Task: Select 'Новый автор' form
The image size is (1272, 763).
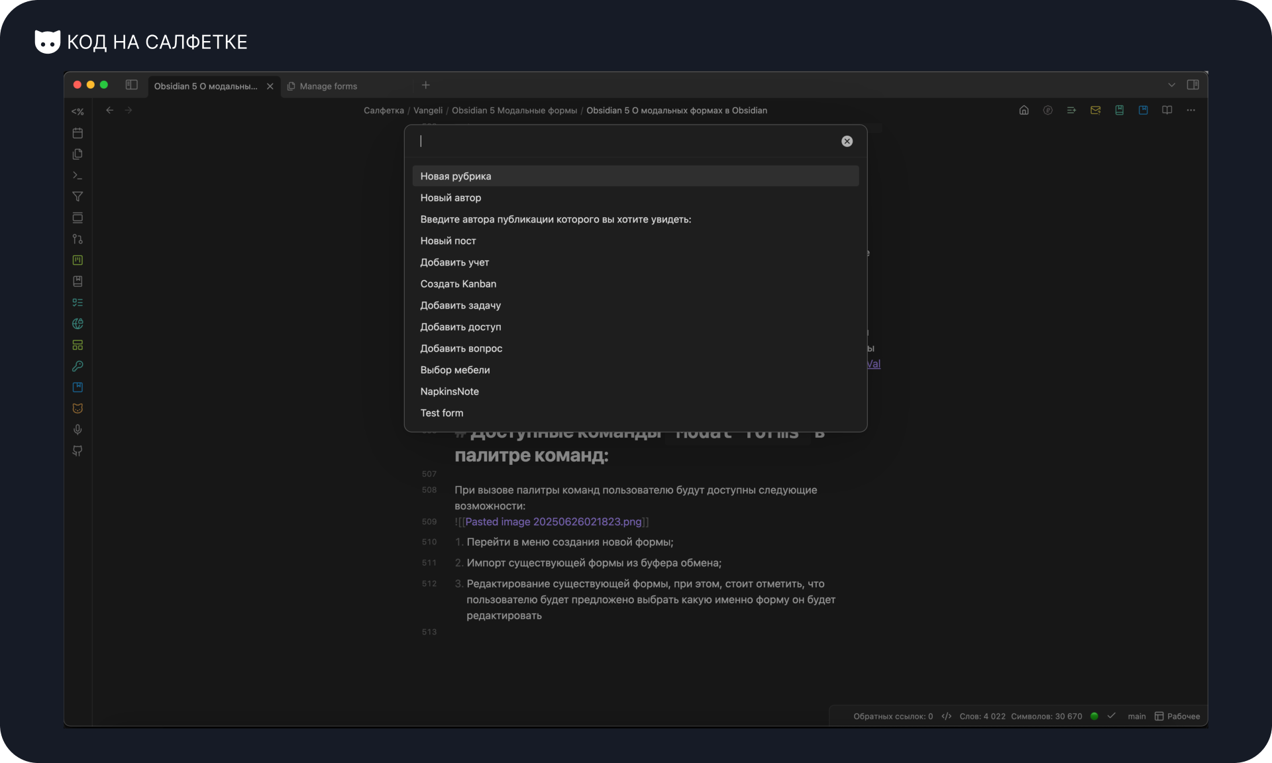Action: pyautogui.click(x=635, y=198)
